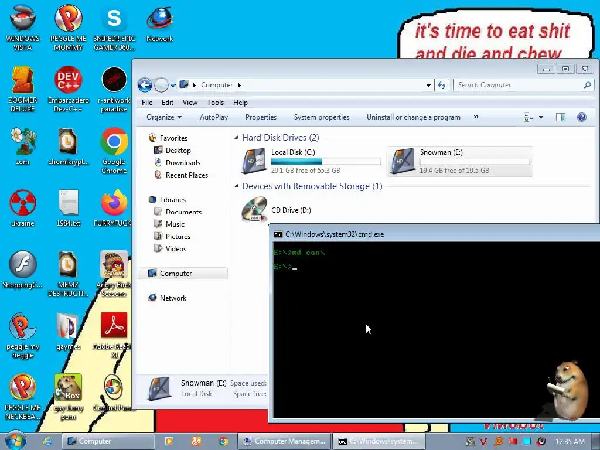600x450 pixels.
Task: Select Local Disk (C:) drive
Action: tap(311, 162)
